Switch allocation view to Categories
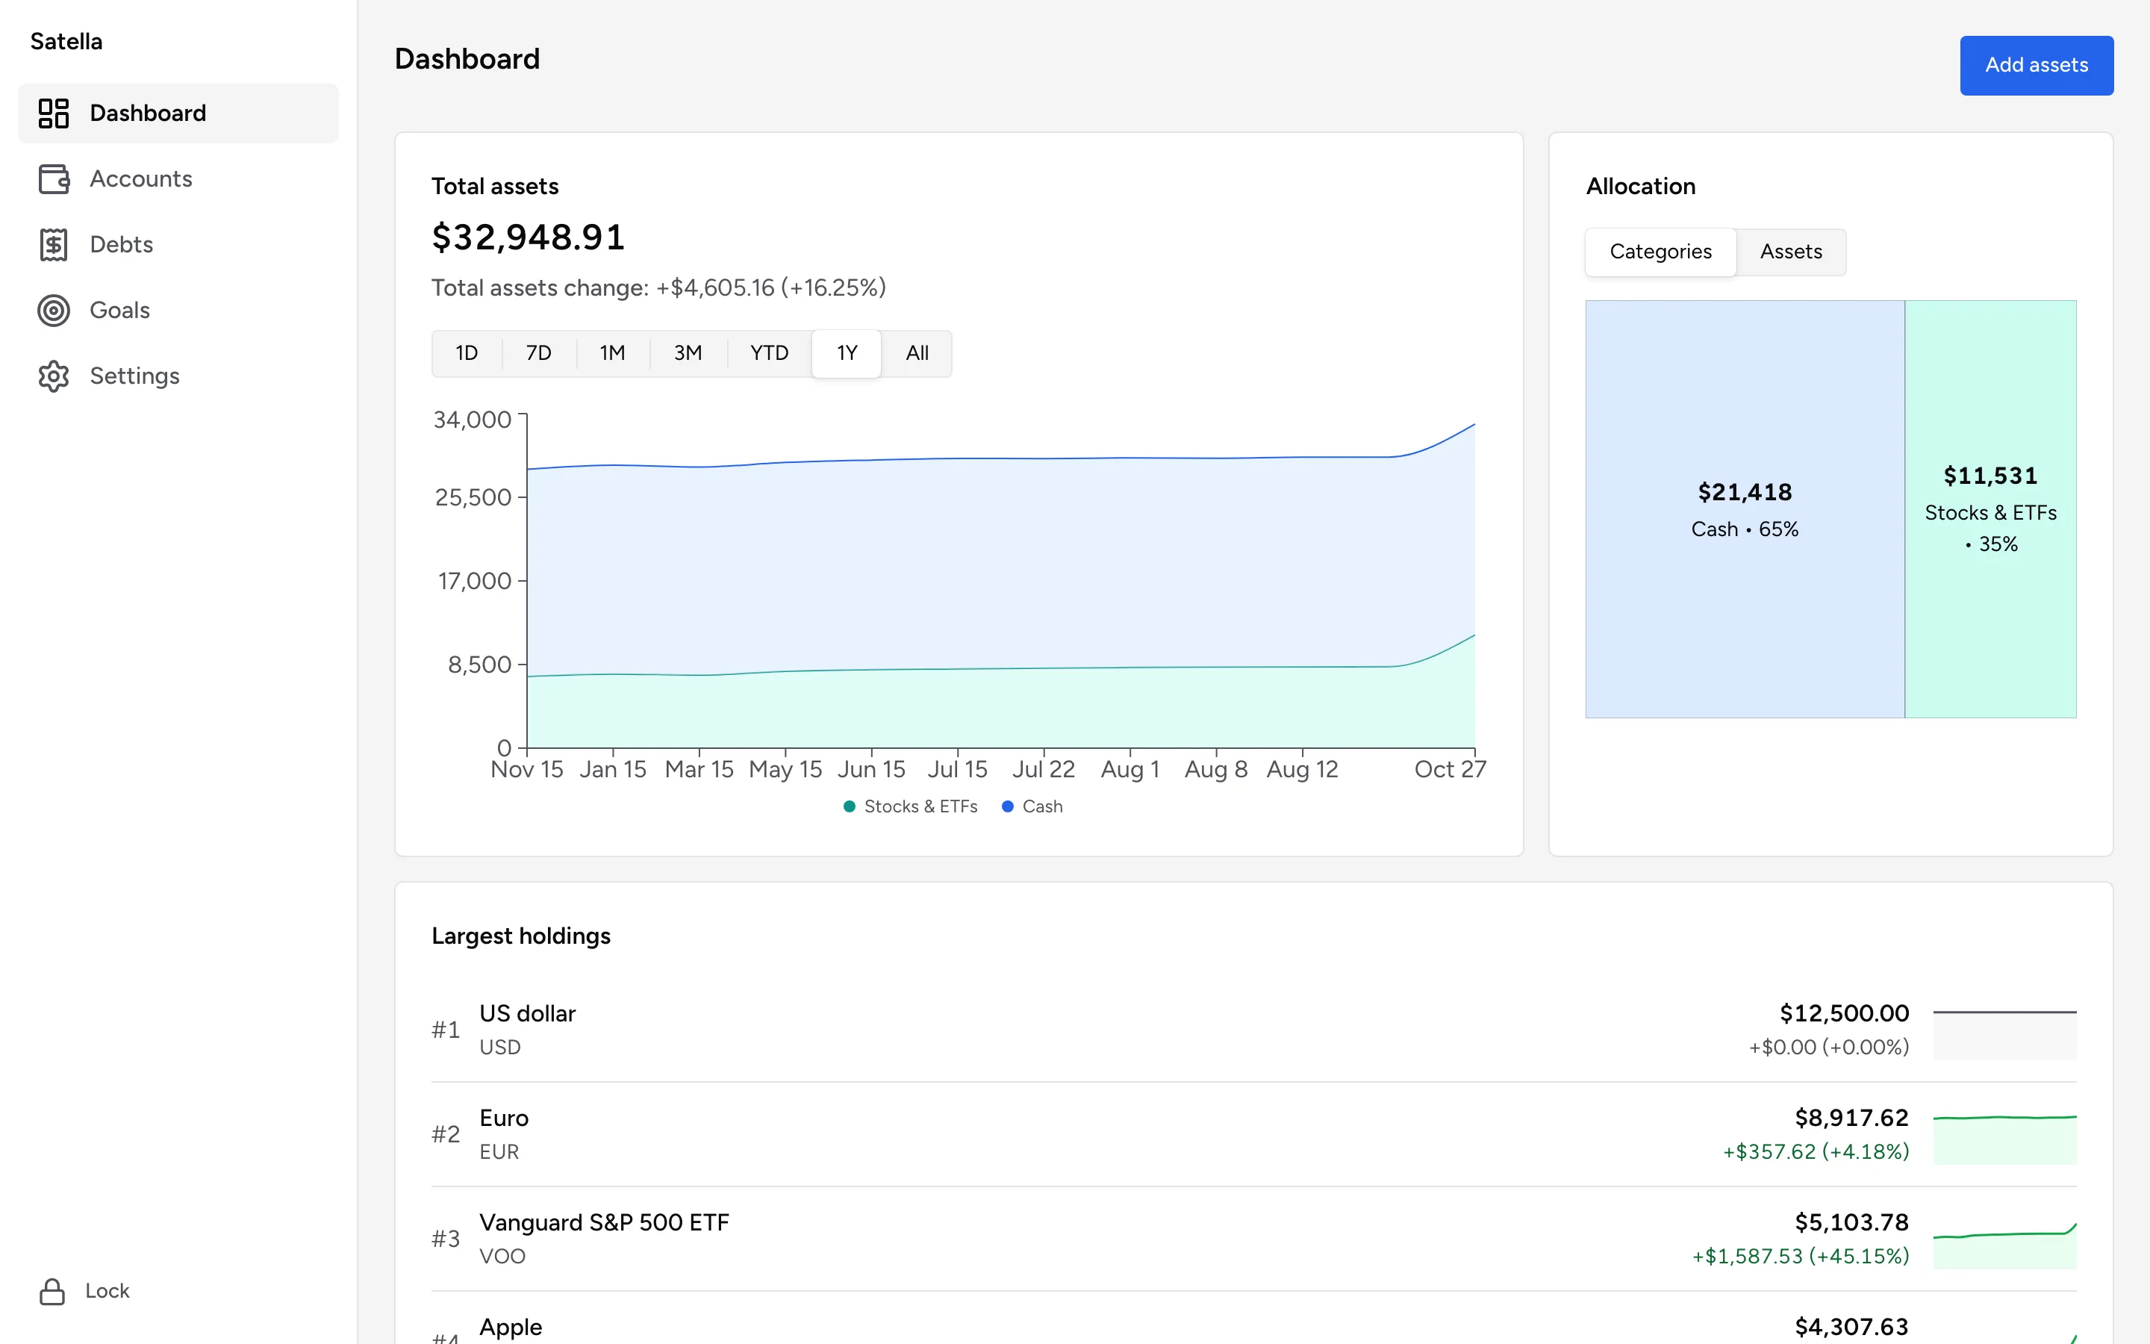The width and height of the screenshot is (2150, 1344). click(1660, 252)
